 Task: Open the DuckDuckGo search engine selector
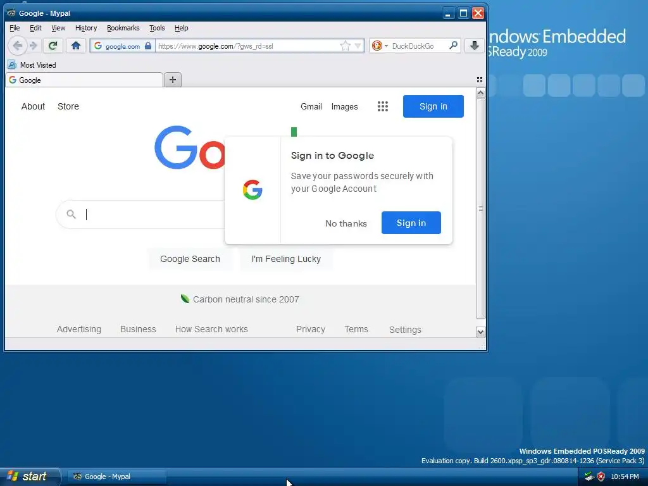[380, 46]
